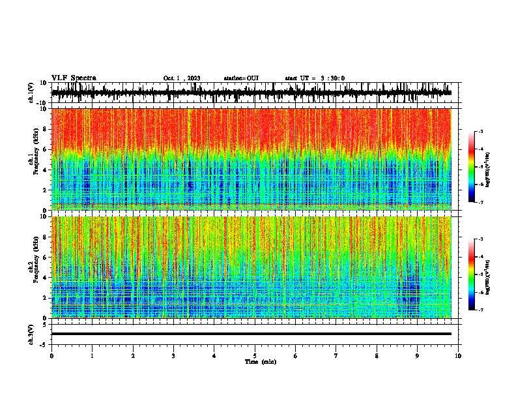Click the ch.3 flat black voltage line

coord(251,334)
